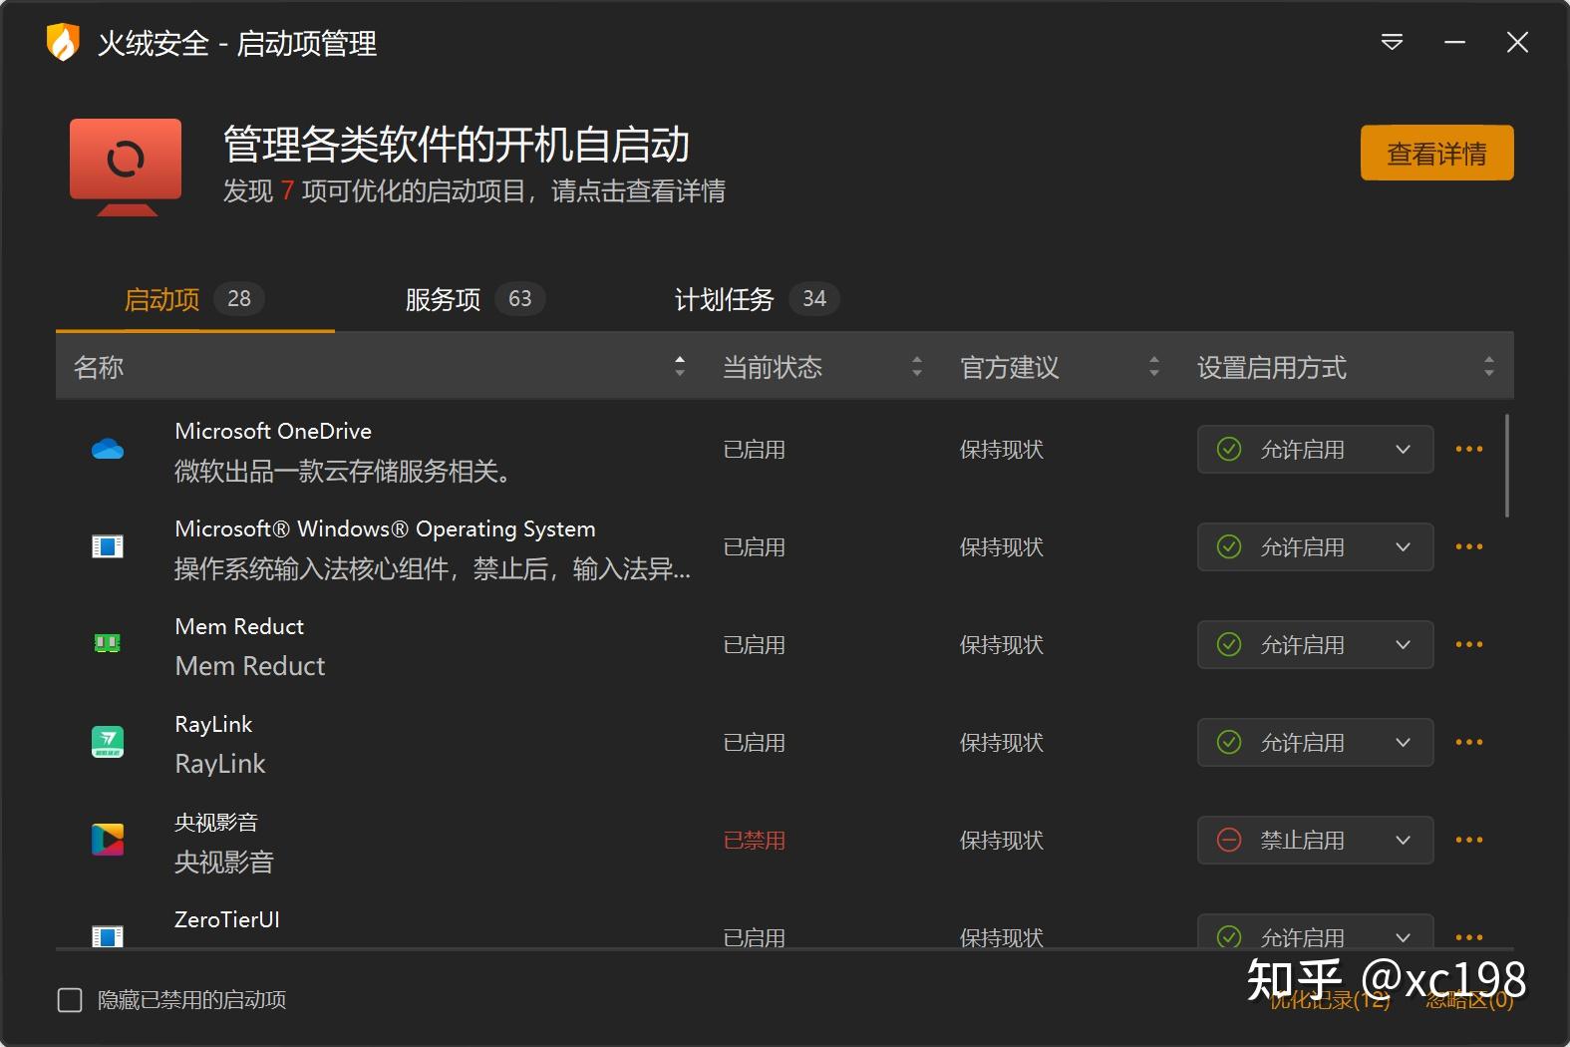The height and width of the screenshot is (1047, 1570).
Task: Sort list by 官方建议 column arrows
Action: (1154, 366)
